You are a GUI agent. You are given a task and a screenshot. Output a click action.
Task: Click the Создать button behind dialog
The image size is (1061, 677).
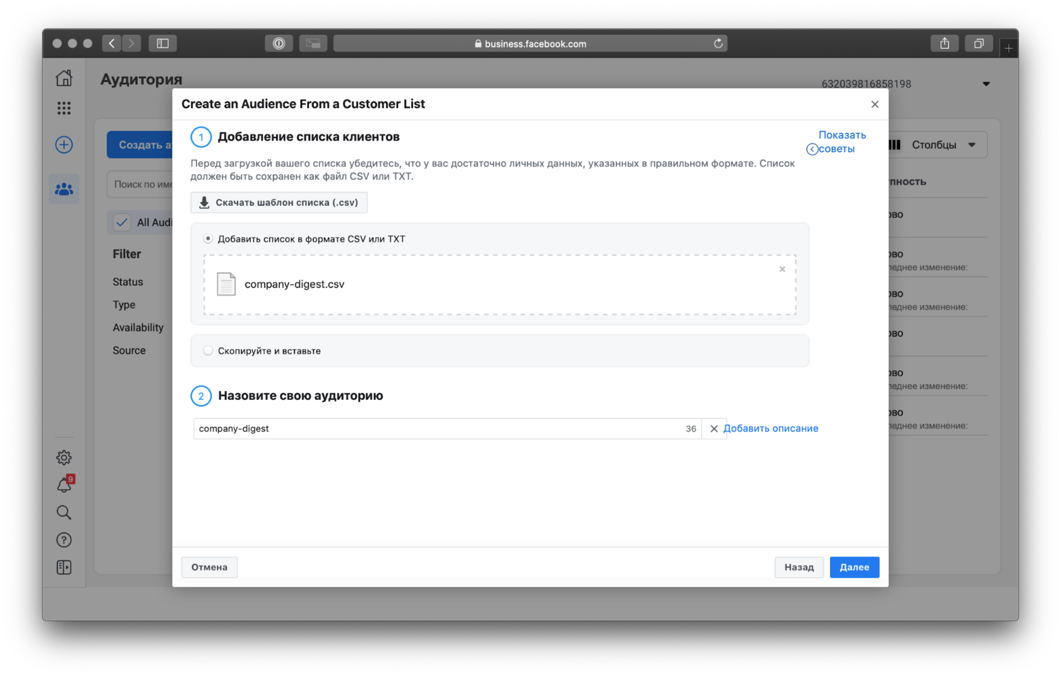140,145
